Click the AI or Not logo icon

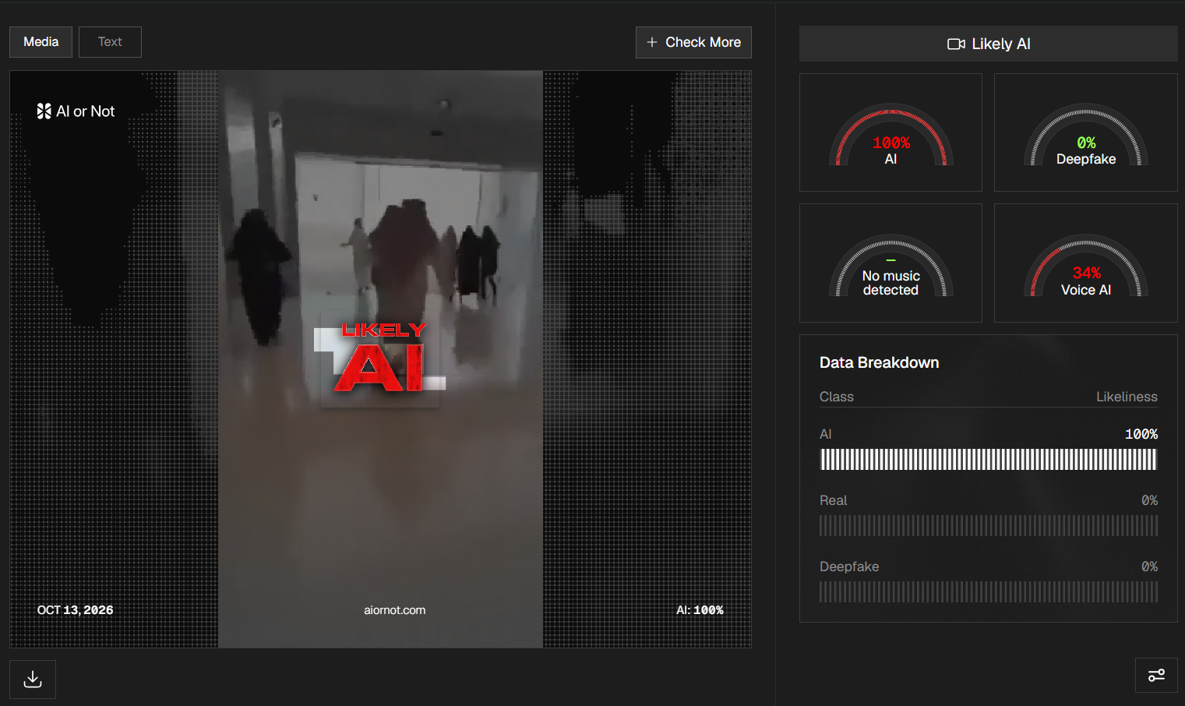44,111
